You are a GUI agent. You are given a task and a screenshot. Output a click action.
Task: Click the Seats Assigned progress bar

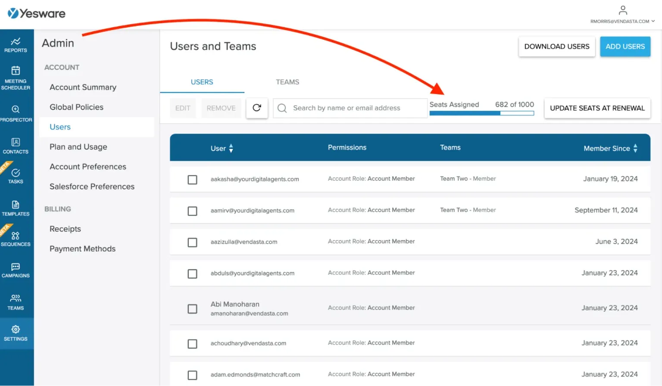coord(481,113)
